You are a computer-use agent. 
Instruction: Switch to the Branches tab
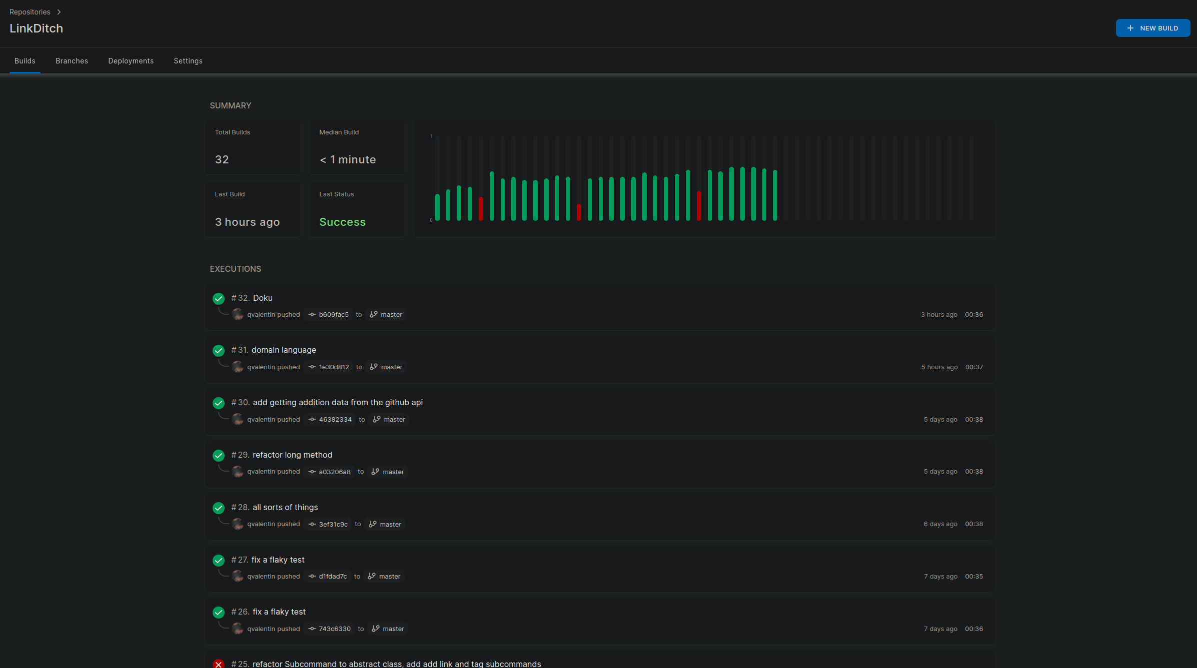72,61
